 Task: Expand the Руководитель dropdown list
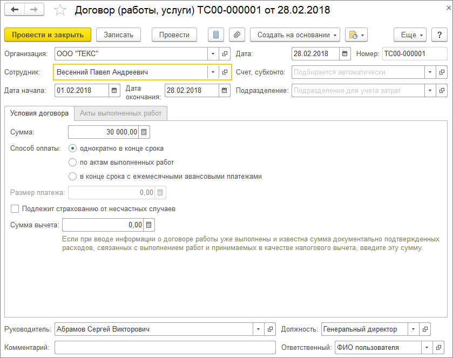258,329
